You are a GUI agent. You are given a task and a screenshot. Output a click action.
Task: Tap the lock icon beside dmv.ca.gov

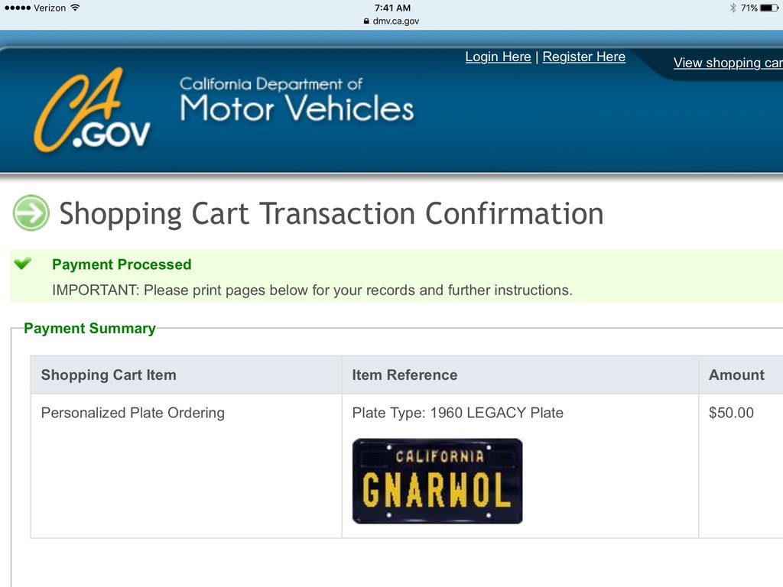click(x=366, y=21)
